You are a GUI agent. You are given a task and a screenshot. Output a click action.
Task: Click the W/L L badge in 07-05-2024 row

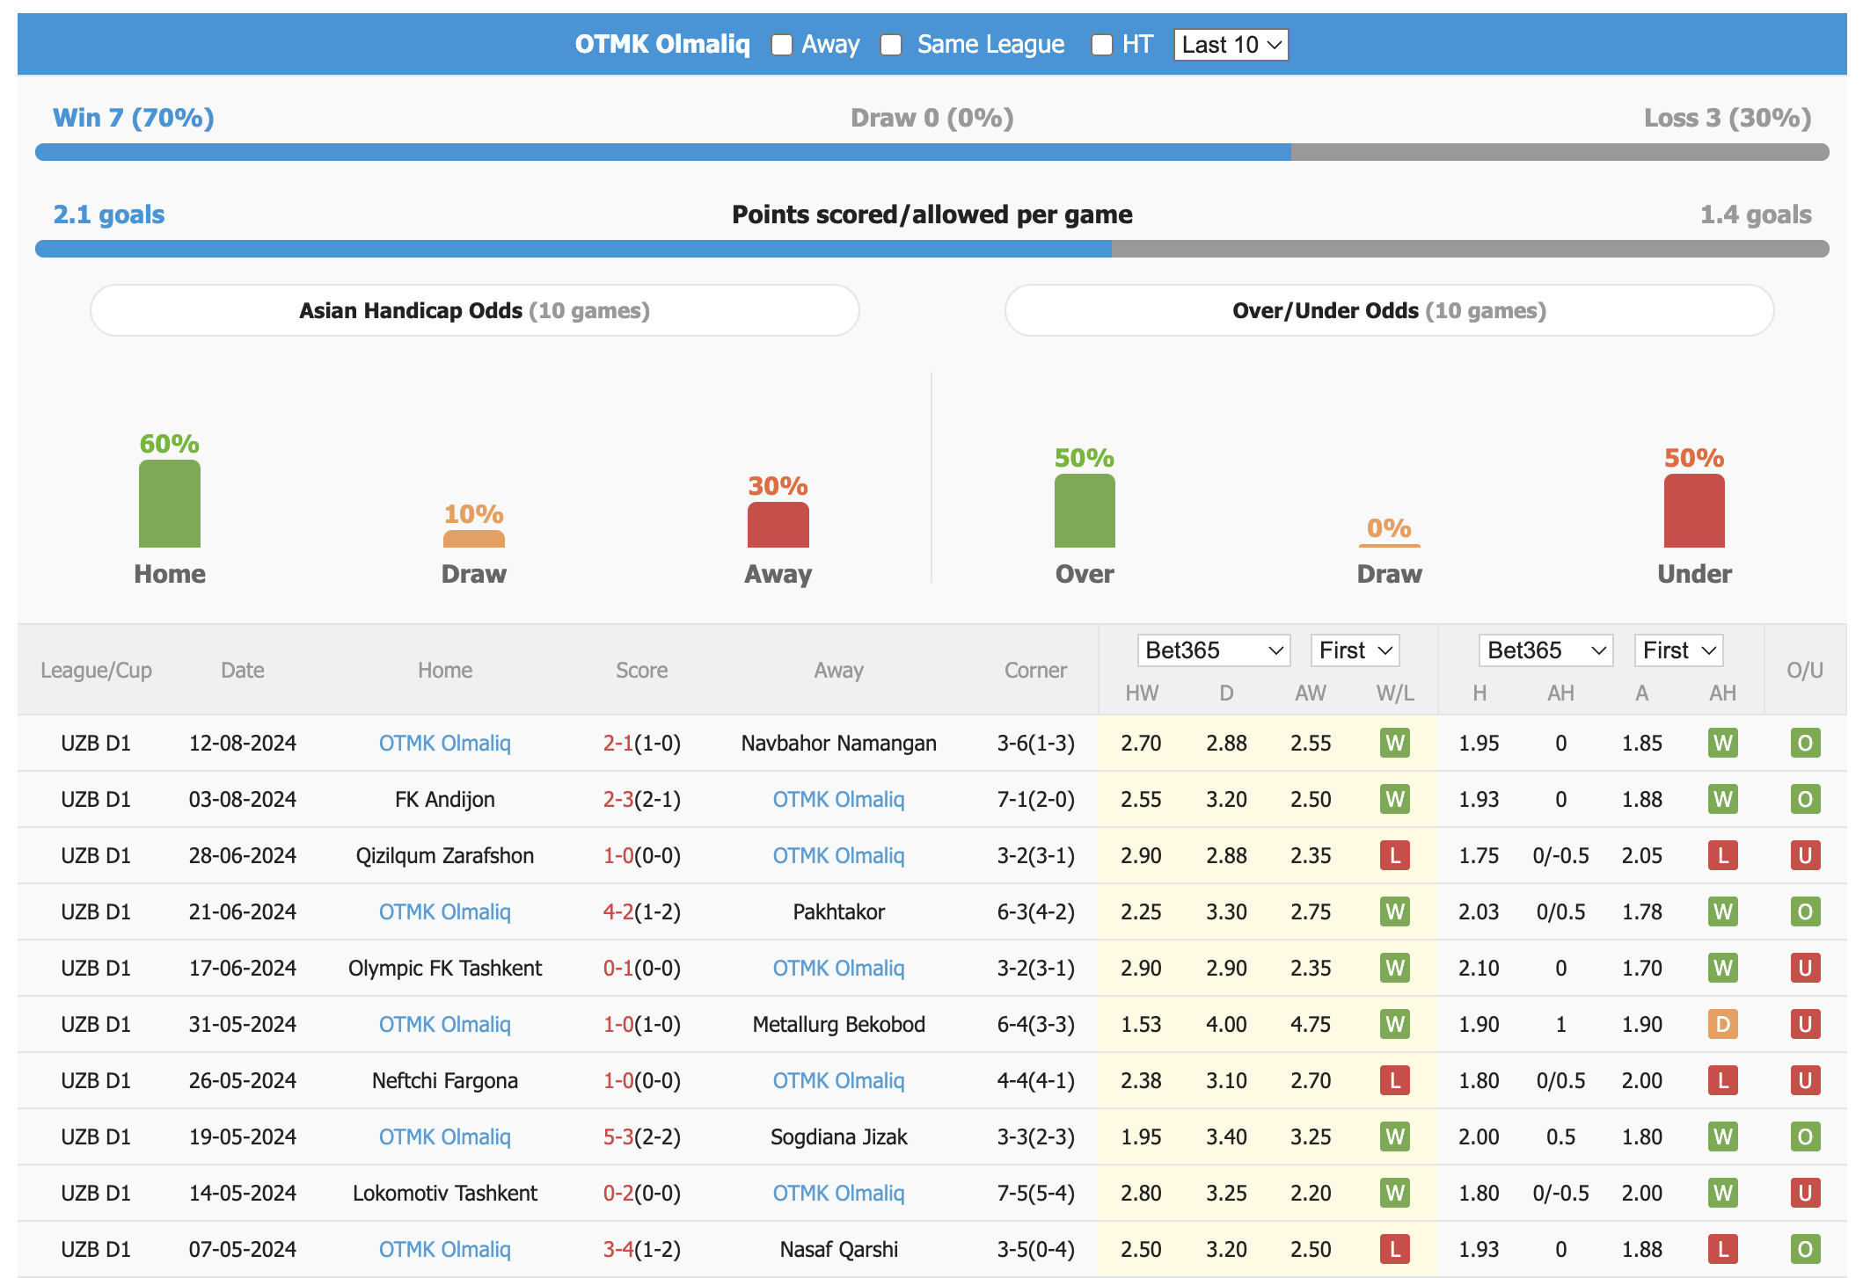coord(1395,1249)
